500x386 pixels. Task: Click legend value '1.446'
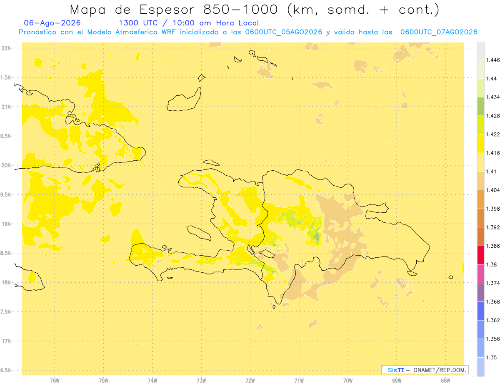492,60
